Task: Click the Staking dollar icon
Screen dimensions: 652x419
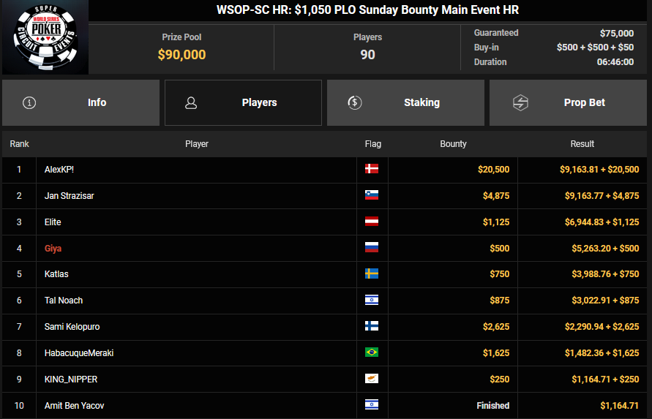Action: tap(354, 103)
